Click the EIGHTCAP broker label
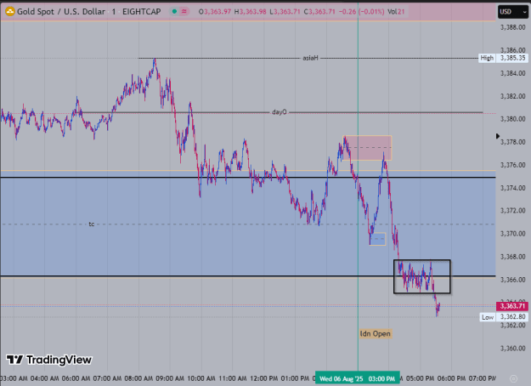 pos(142,12)
